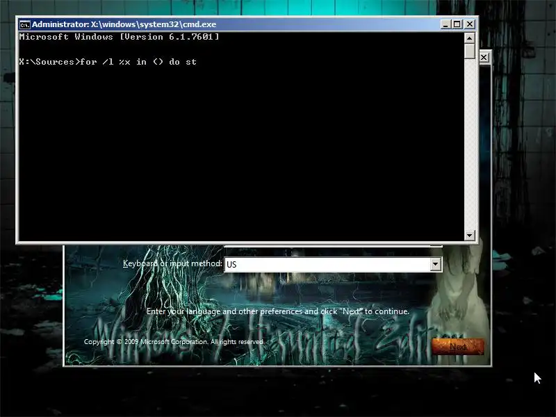The width and height of the screenshot is (556, 417).
Task: Maximize the Administrator cmd.exe window
Action: coord(457,24)
